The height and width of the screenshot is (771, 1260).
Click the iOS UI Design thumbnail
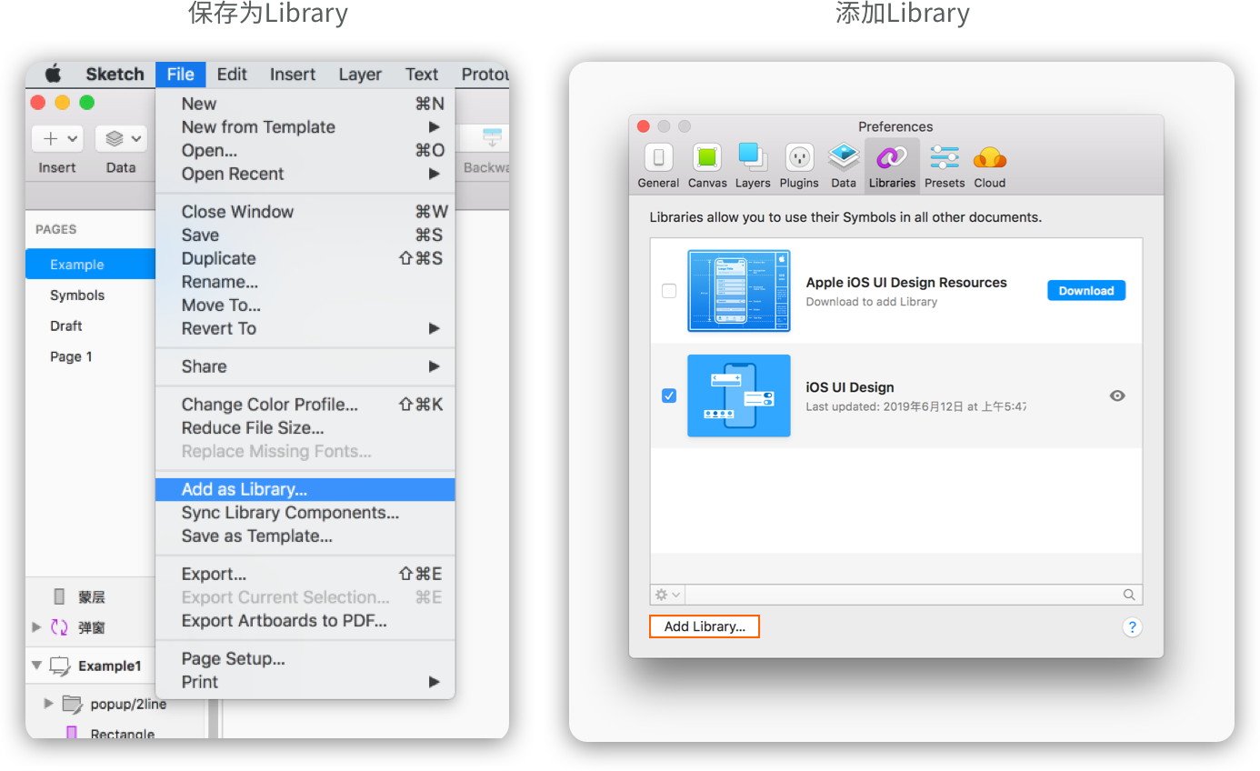[739, 396]
